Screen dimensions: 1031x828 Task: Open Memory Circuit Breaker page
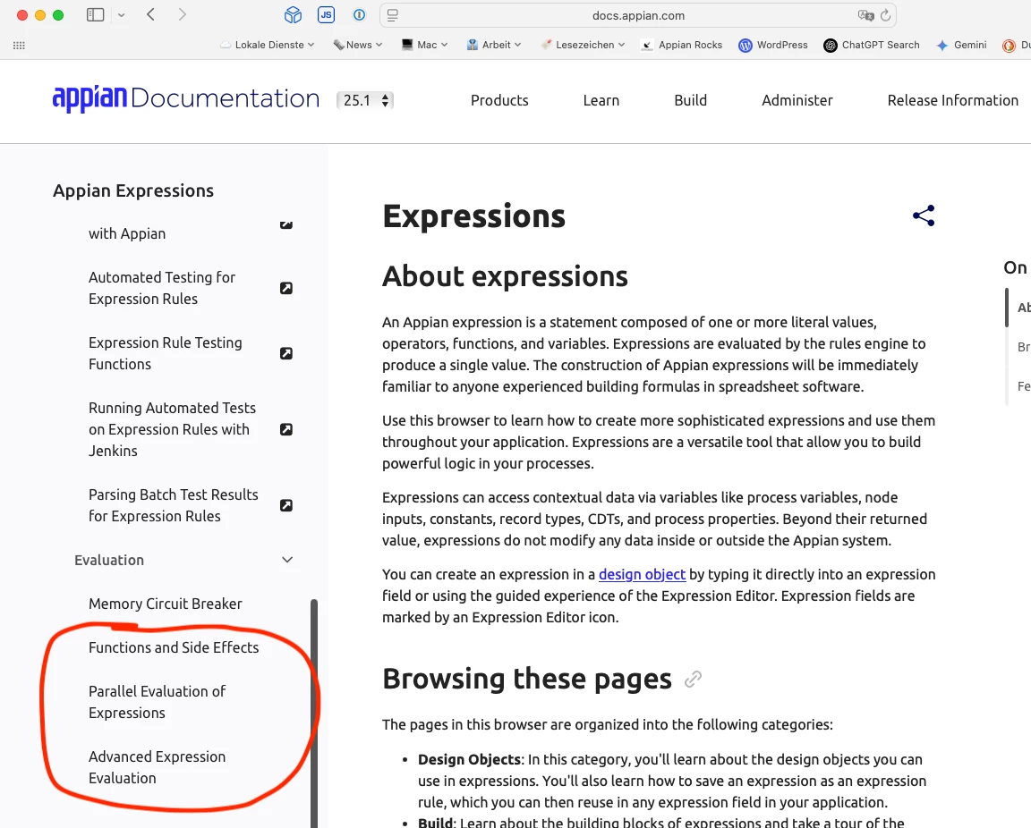165,604
